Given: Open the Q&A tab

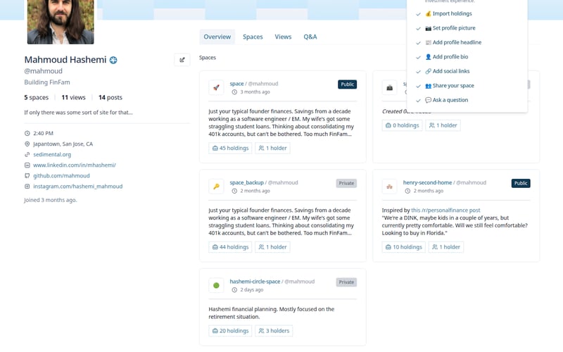Looking at the screenshot, I should click(310, 37).
